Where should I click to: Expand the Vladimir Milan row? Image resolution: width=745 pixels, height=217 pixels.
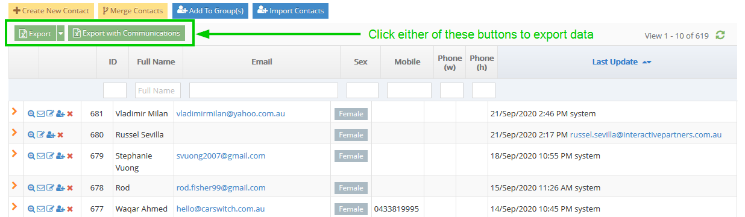pos(14,112)
